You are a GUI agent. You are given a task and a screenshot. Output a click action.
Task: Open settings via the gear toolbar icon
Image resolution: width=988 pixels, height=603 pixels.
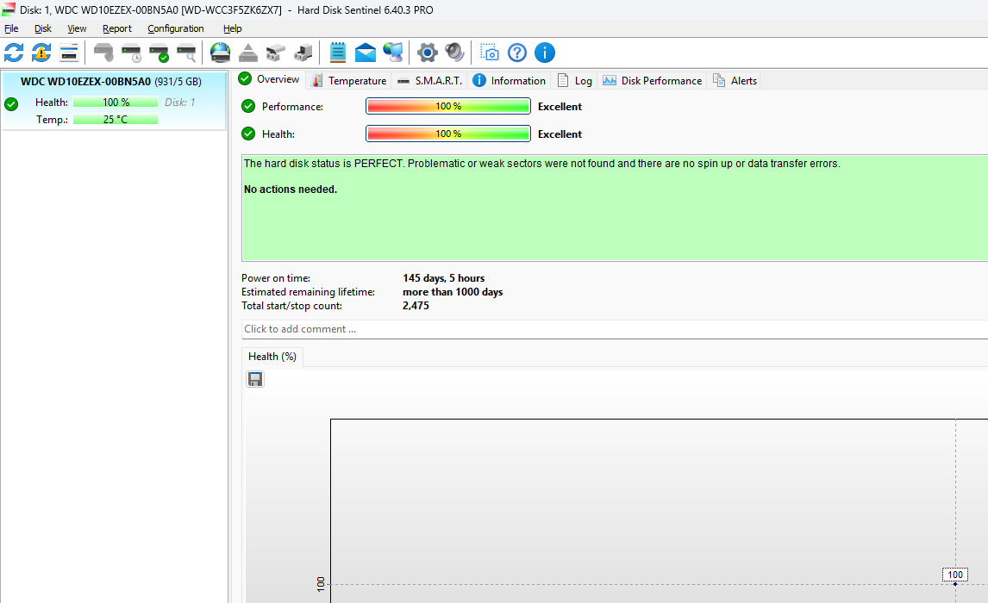[428, 53]
